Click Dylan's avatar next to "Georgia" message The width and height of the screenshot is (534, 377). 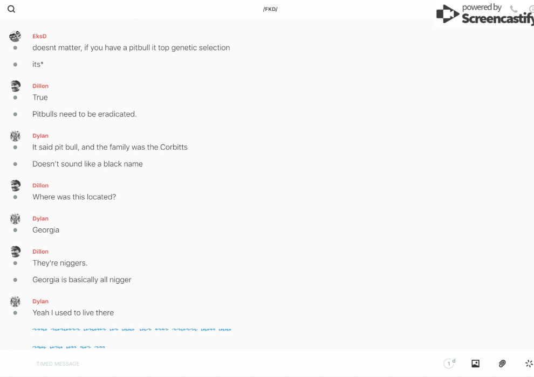click(x=15, y=218)
